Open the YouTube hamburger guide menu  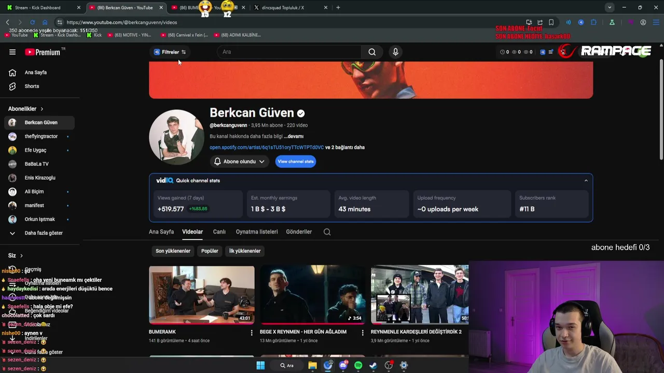(12, 52)
